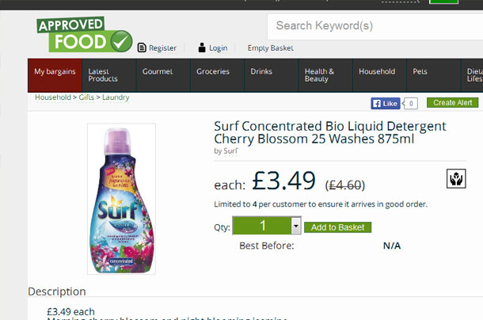Screen dimensions: 483x320
Task: Click the Approved Food logo
Action: [85, 35]
